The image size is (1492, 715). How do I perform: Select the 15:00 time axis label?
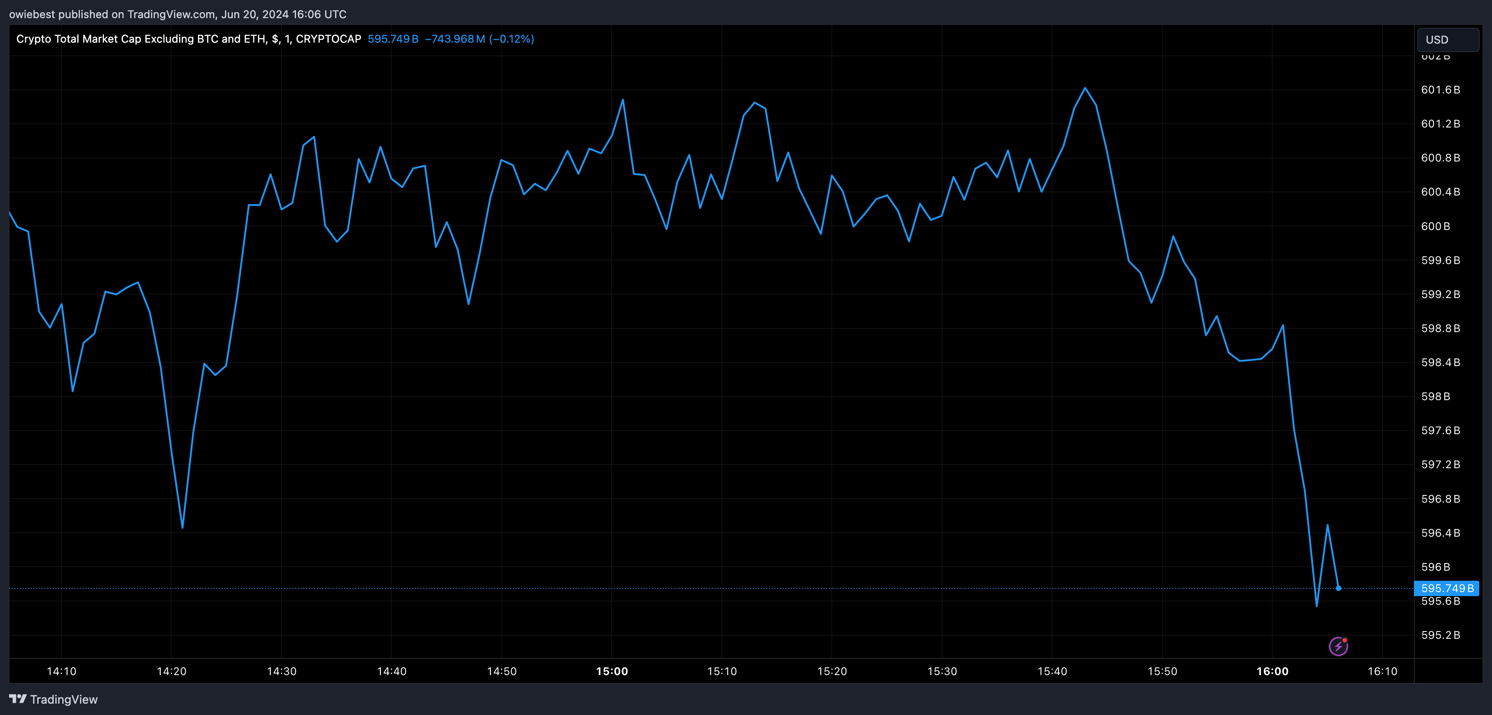(612, 671)
